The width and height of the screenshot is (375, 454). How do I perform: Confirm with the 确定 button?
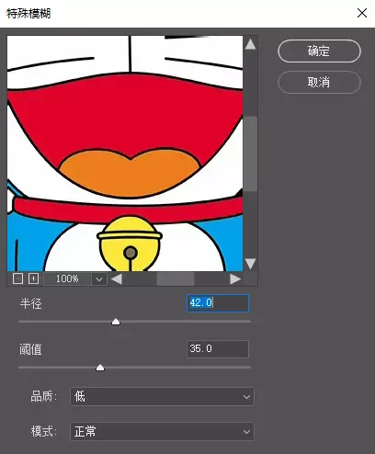tap(319, 51)
